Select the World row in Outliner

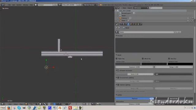click(x=123, y=16)
